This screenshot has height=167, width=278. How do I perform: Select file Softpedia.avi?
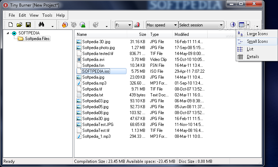tap(93, 59)
